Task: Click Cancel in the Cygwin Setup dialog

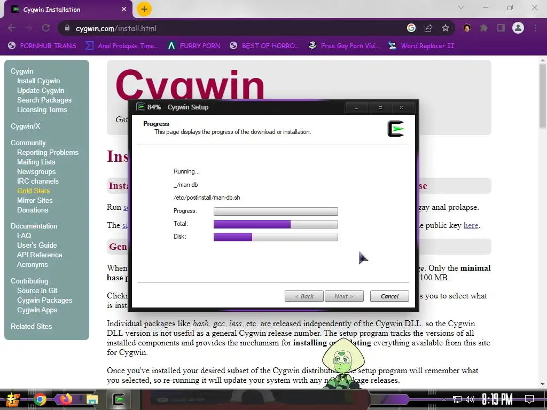Action: pos(389,296)
